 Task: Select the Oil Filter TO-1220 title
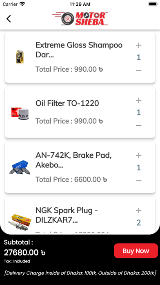[x=67, y=104]
